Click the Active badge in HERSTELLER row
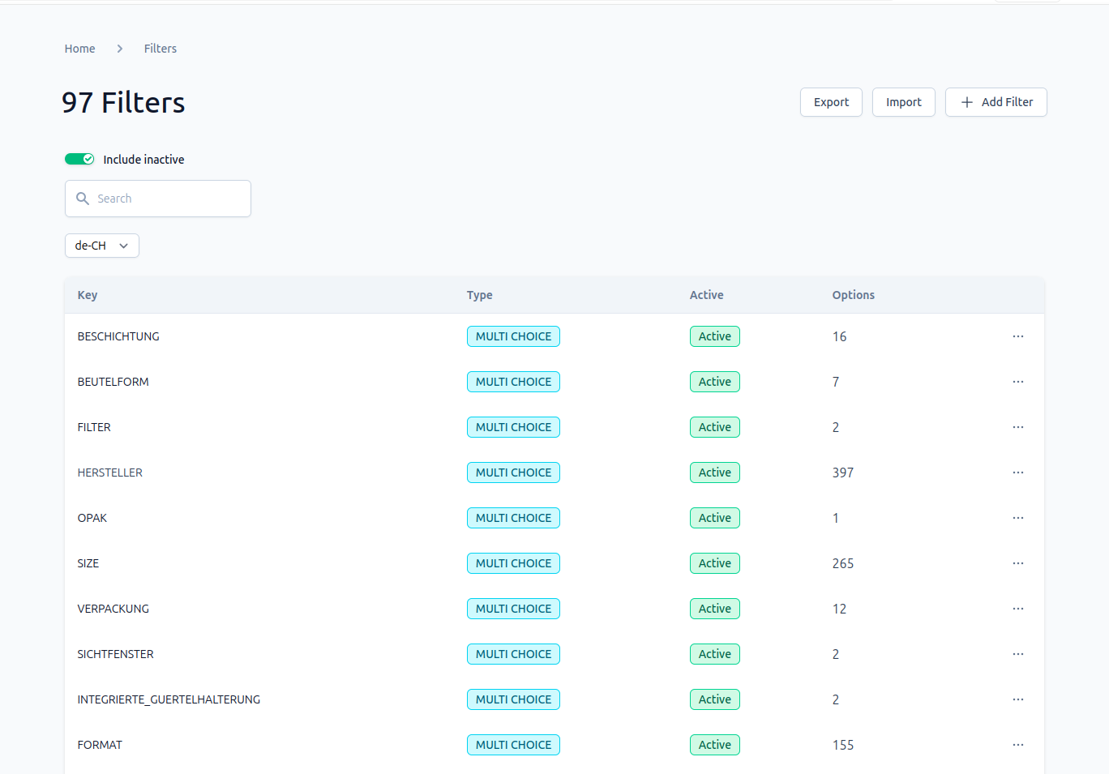The image size is (1109, 774). (715, 473)
